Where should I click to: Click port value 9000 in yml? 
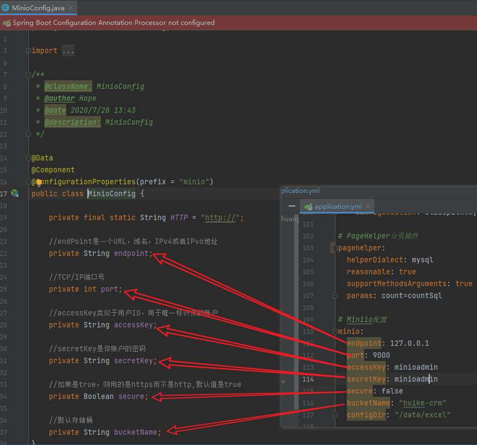point(381,355)
